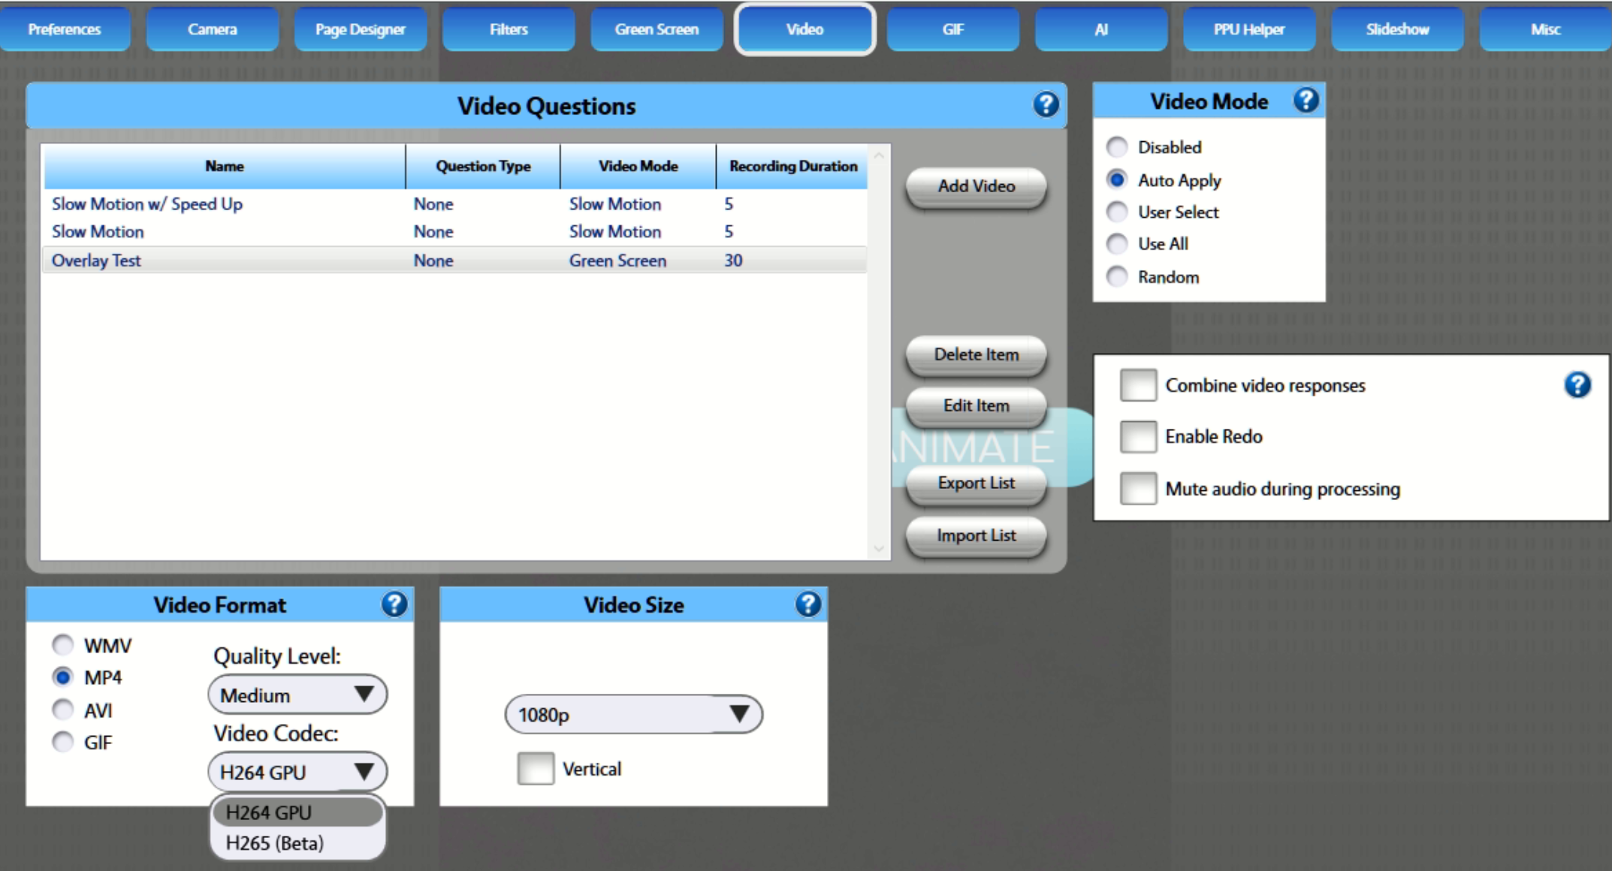The image size is (1612, 871).
Task: Click the Add Video button
Action: [x=976, y=186]
